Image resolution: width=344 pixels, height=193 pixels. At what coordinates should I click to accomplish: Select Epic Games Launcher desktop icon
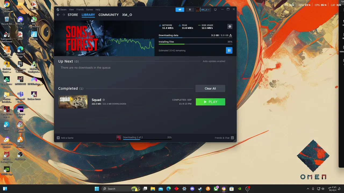coord(20,67)
